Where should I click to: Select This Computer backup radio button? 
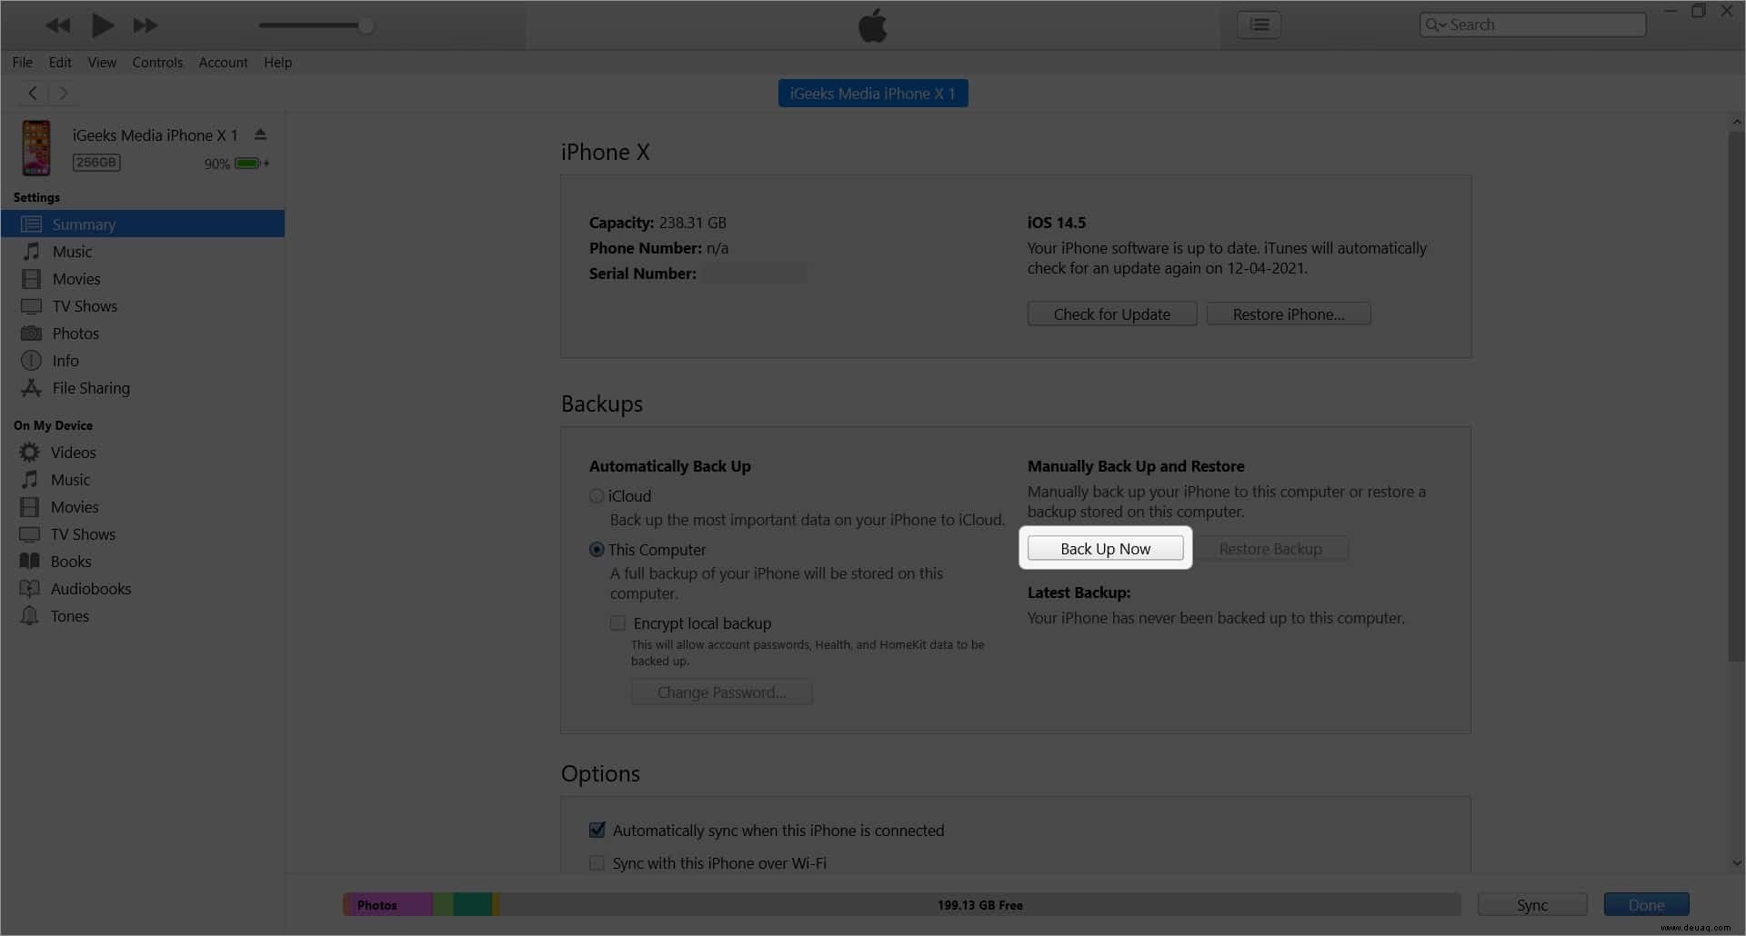pyautogui.click(x=597, y=550)
